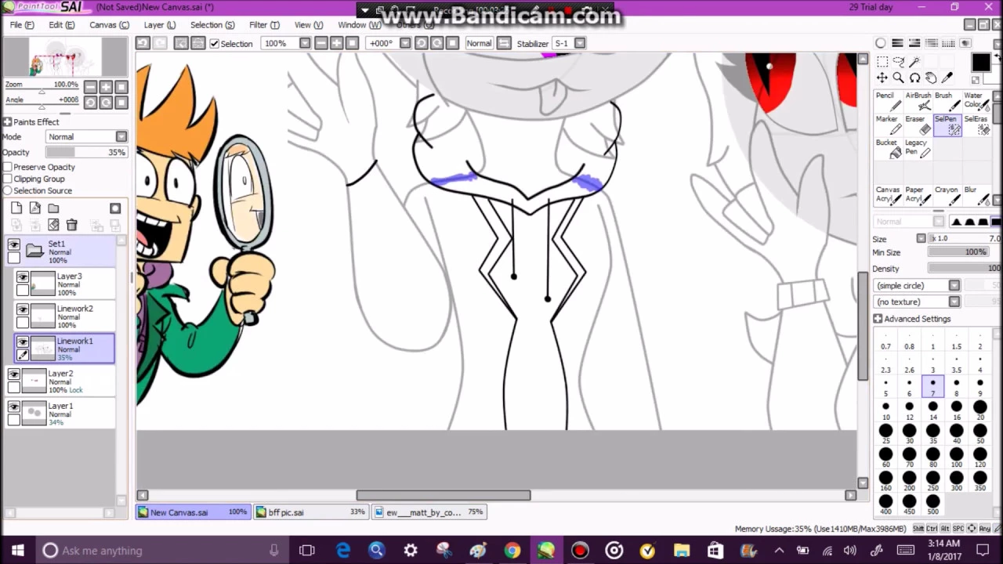The width and height of the screenshot is (1003, 564).
Task: Create a new layer folder
Action: tap(53, 208)
